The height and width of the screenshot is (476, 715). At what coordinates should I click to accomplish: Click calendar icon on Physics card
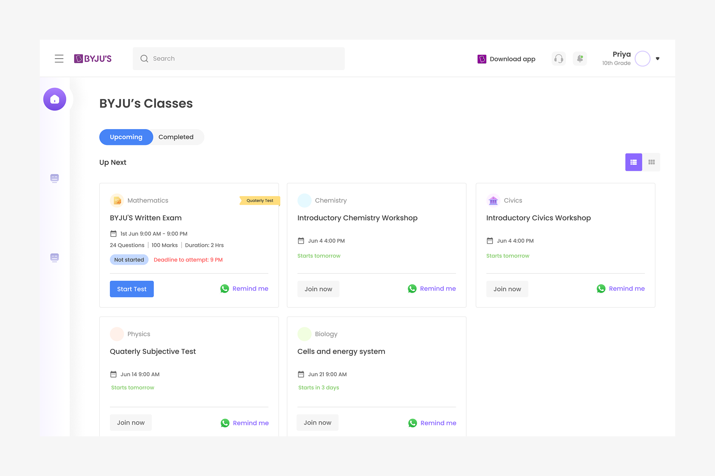tap(113, 374)
